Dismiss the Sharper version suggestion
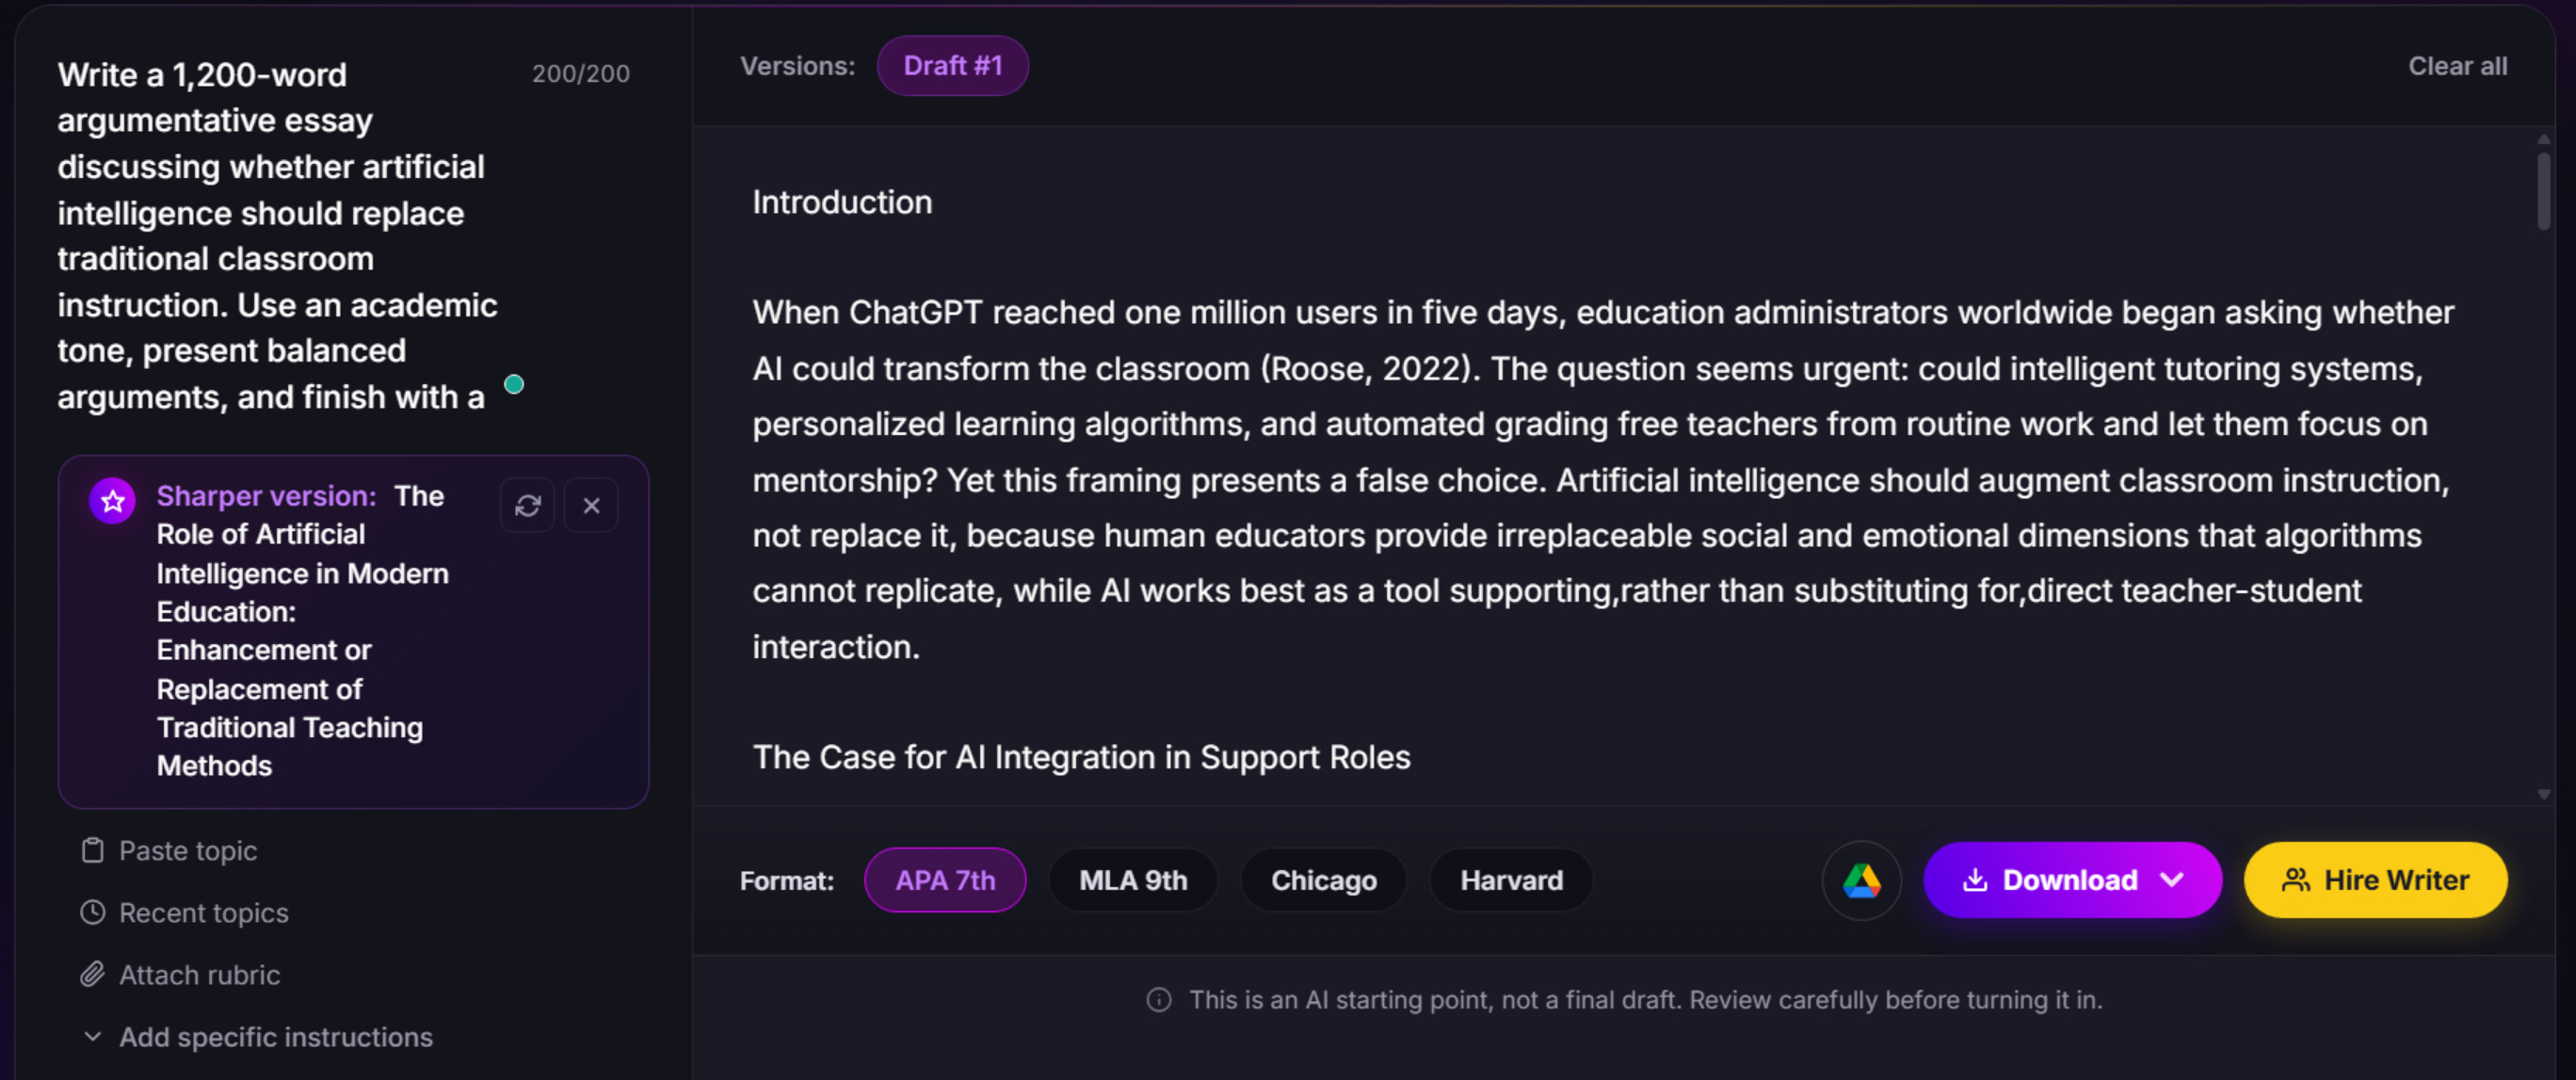This screenshot has width=2576, height=1080. pyautogui.click(x=591, y=506)
